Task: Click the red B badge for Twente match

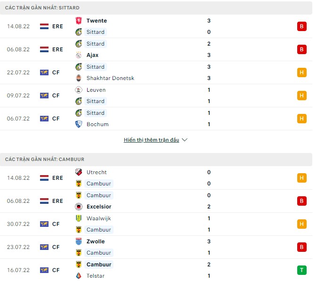Action: point(301,26)
